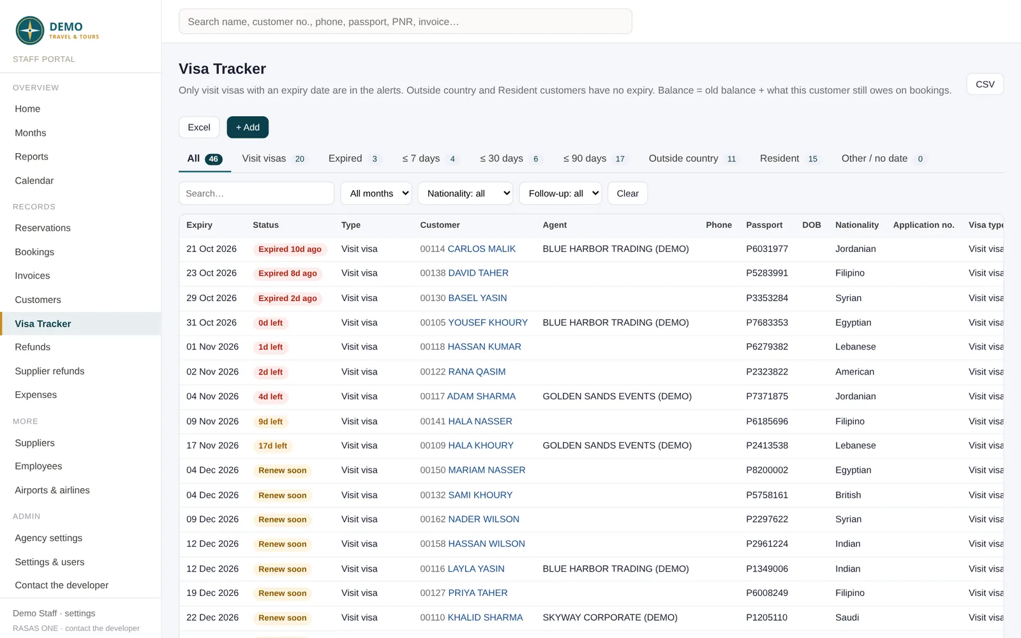
Task: Export using the Excel button
Action: coord(199,128)
